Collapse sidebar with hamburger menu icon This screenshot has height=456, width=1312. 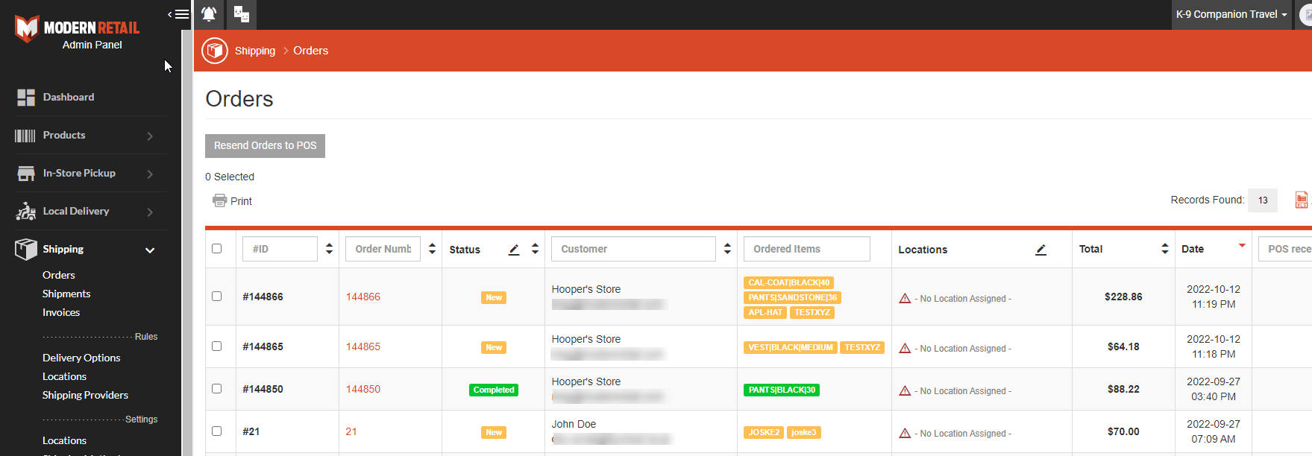(x=178, y=14)
